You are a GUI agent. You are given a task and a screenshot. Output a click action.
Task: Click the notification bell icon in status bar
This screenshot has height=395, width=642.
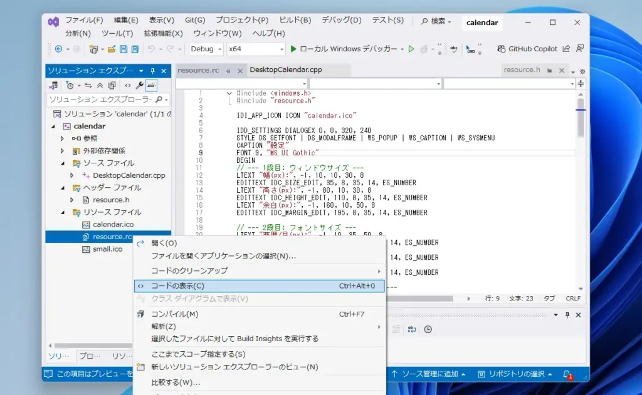point(567,374)
